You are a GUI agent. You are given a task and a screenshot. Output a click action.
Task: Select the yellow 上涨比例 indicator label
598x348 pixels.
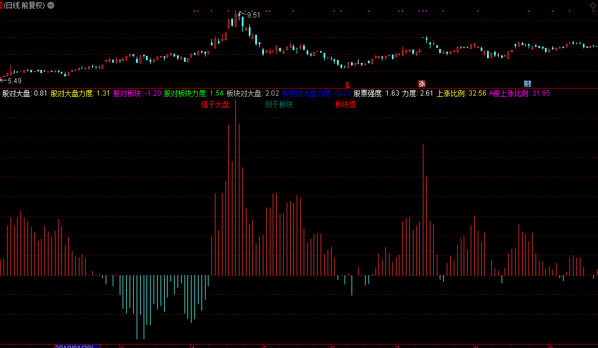[451, 93]
